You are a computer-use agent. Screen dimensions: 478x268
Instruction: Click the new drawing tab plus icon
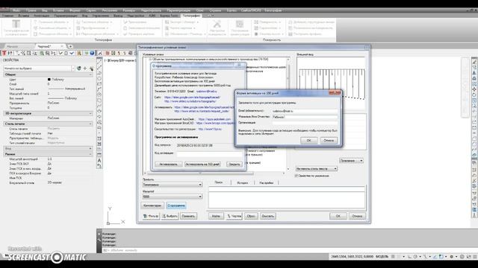70,46
